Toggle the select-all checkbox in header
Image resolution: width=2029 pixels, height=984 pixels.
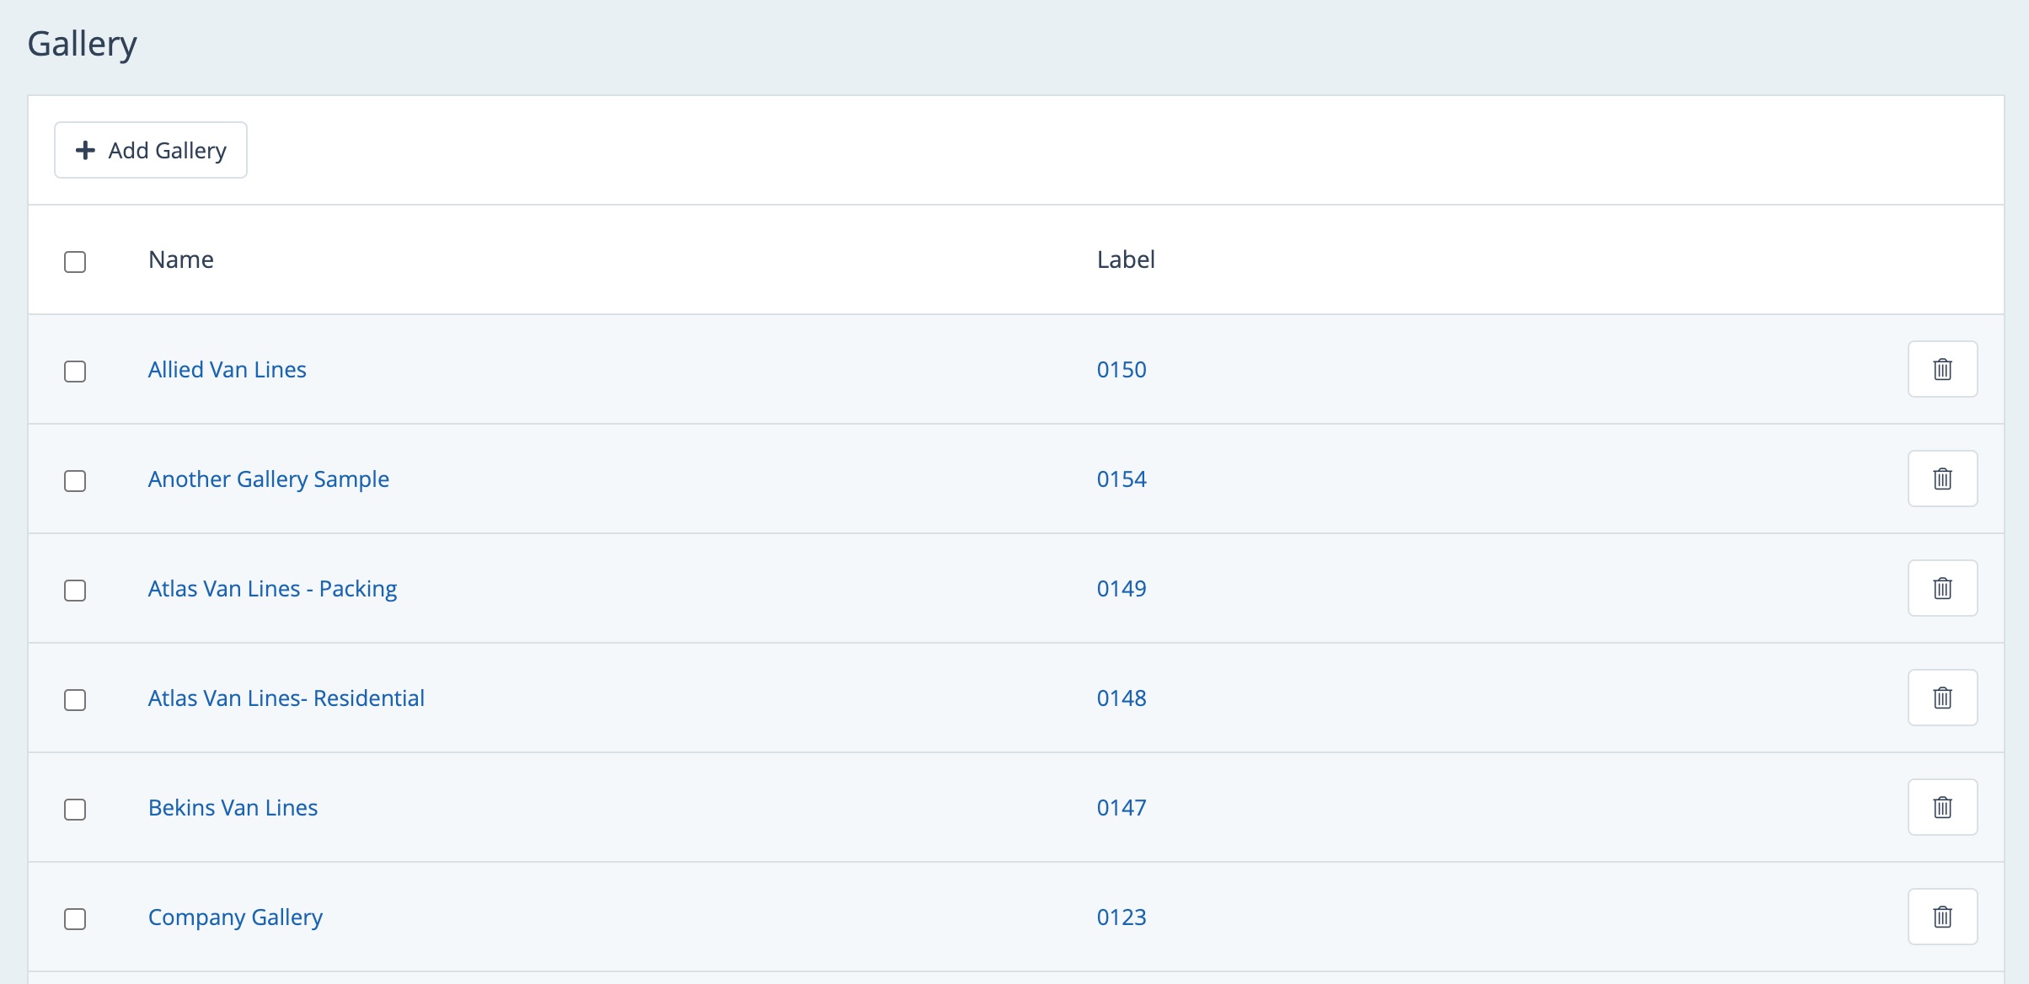coord(75,262)
